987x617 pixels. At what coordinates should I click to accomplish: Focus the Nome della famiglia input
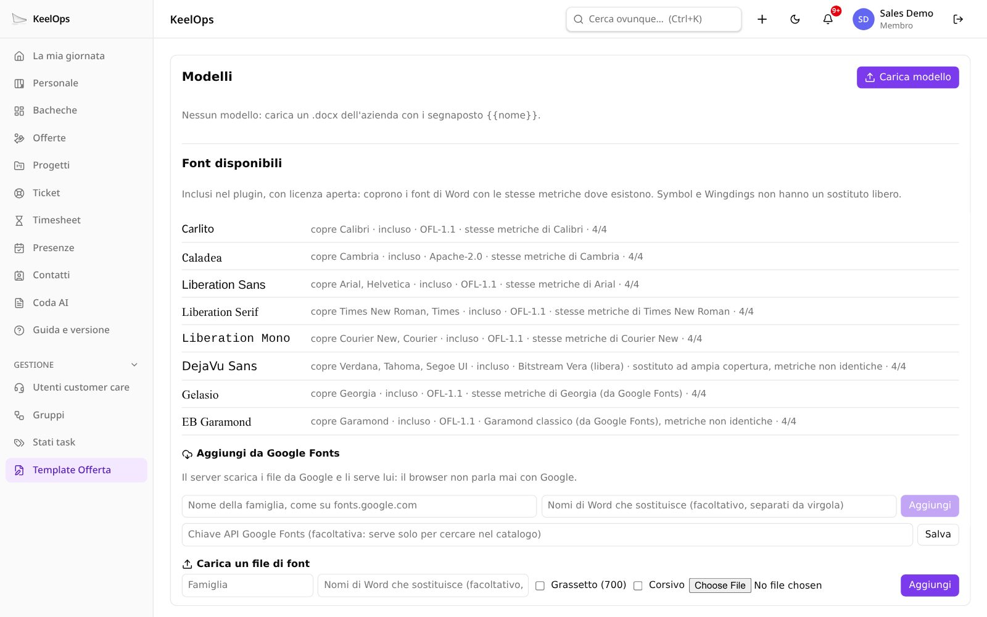[359, 506]
